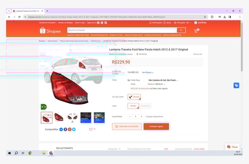Increase quantity with plus button
This screenshot has width=249, height=164.
coord(141,116)
